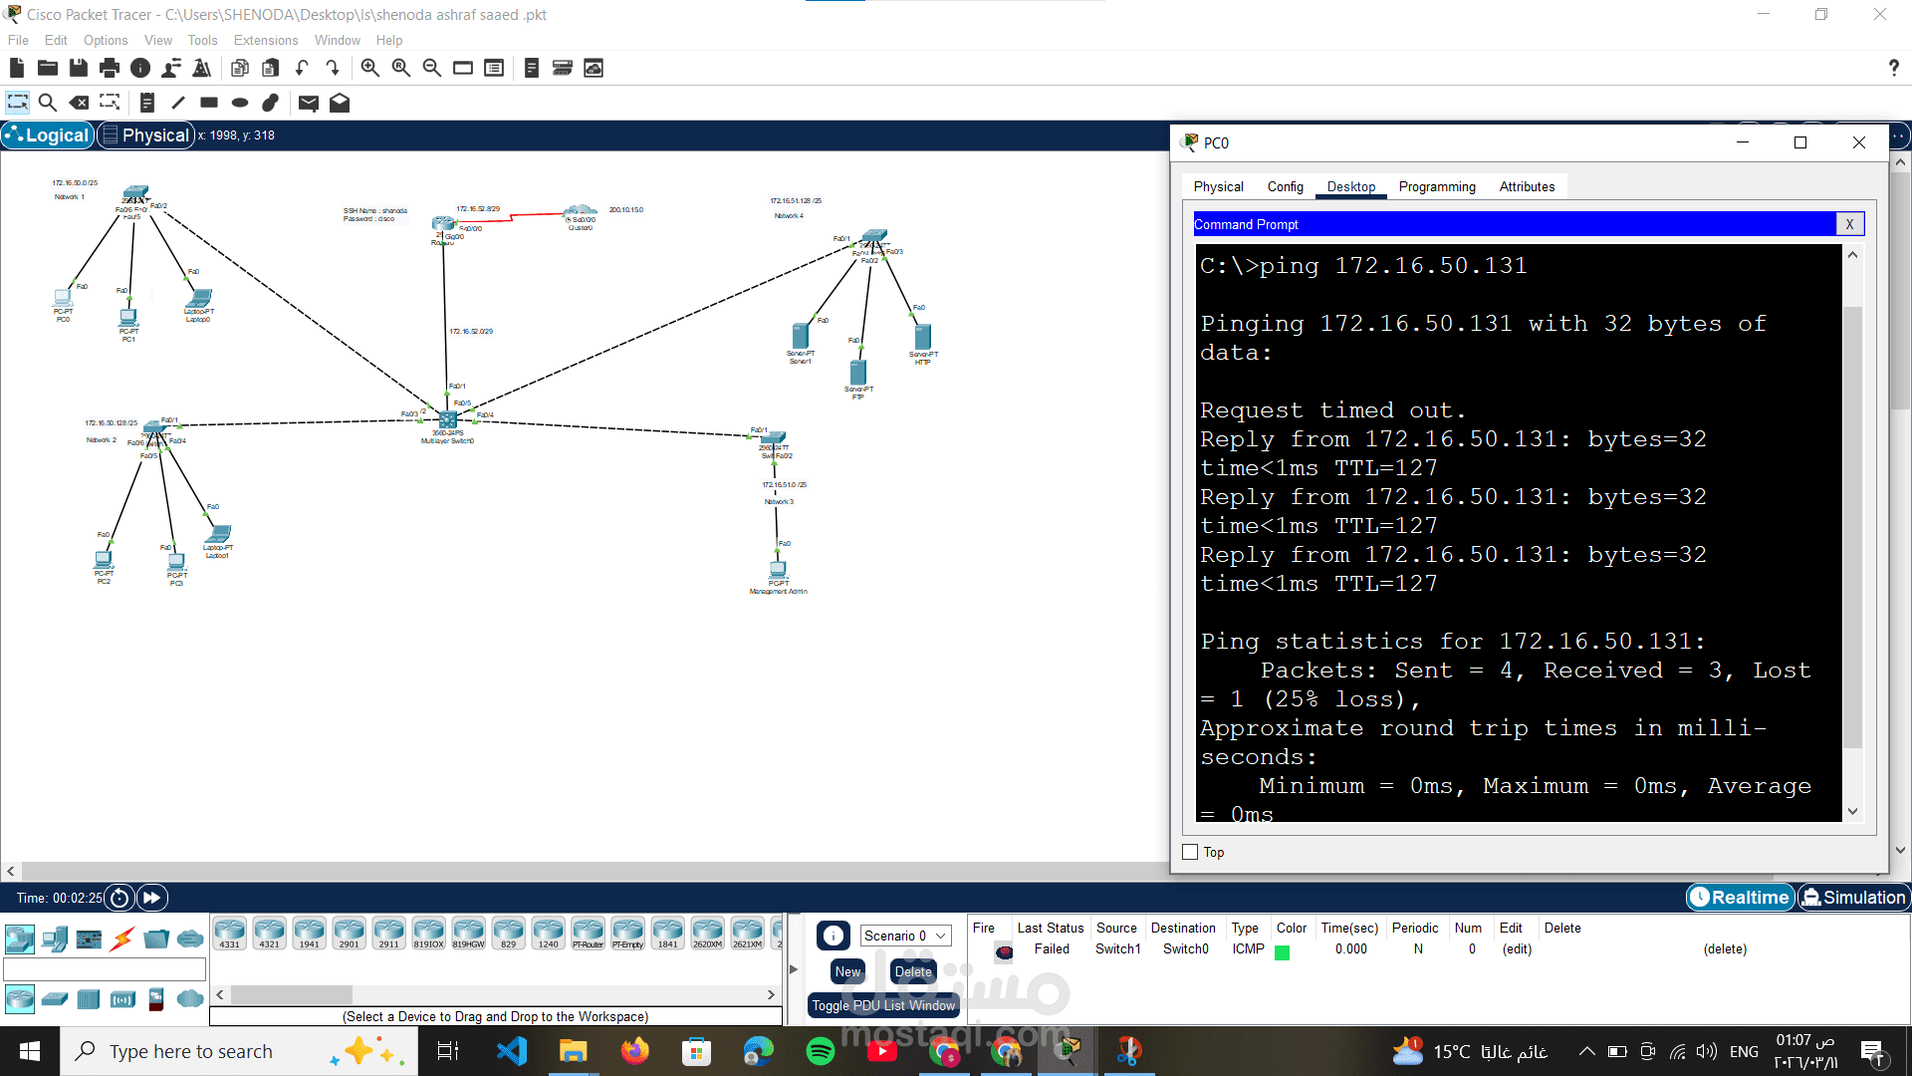Choose the Draw Rectangle tool
The height and width of the screenshot is (1076, 1912).
208,102
